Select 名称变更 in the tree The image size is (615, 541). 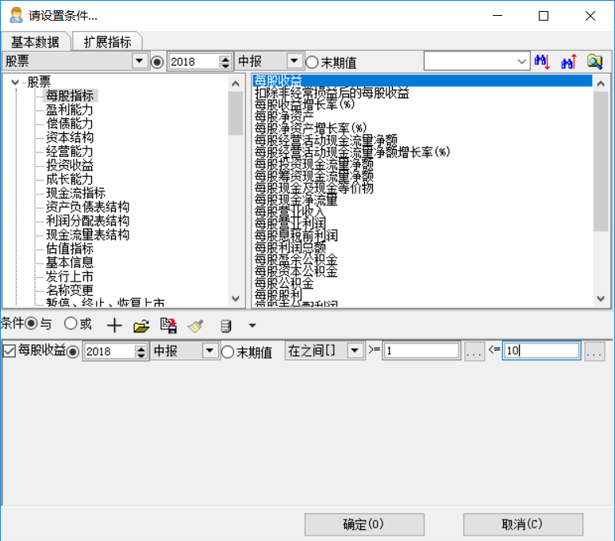click(x=70, y=290)
